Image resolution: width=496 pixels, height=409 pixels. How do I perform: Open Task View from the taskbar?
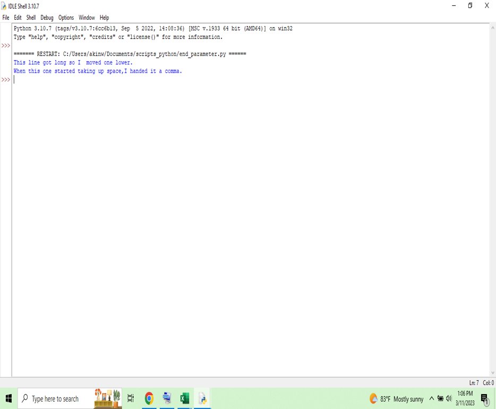point(131,398)
